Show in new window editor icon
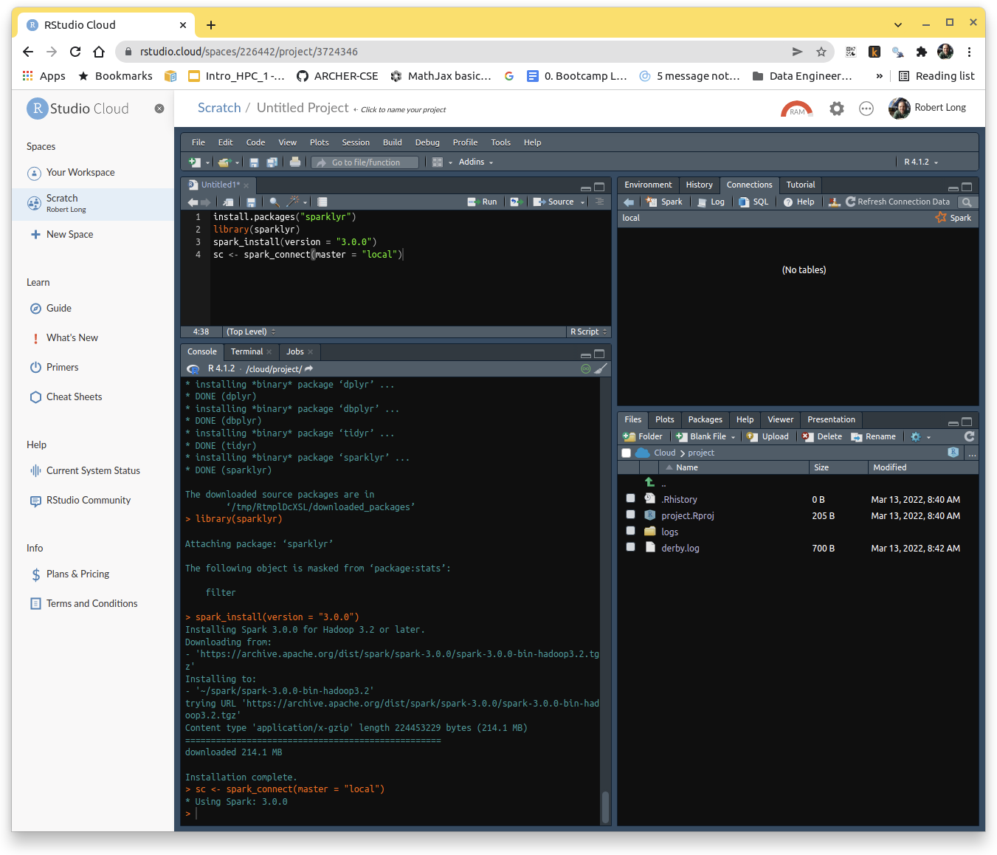 click(229, 202)
